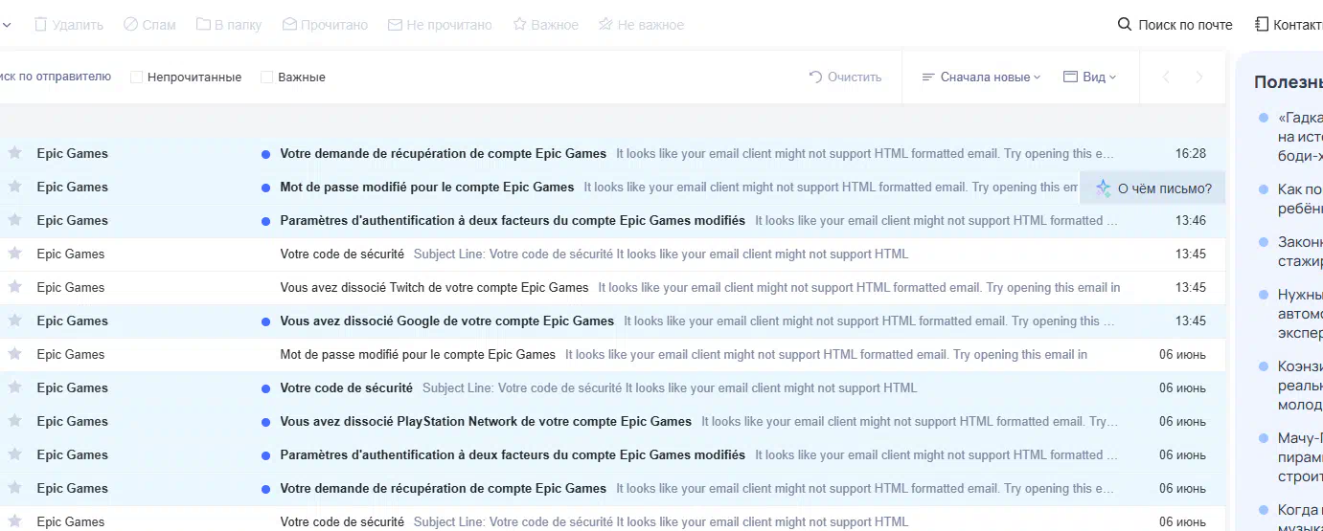Open the 06 июнь Paramètres d'authentification email
1323x531 pixels.
pyautogui.click(x=612, y=454)
